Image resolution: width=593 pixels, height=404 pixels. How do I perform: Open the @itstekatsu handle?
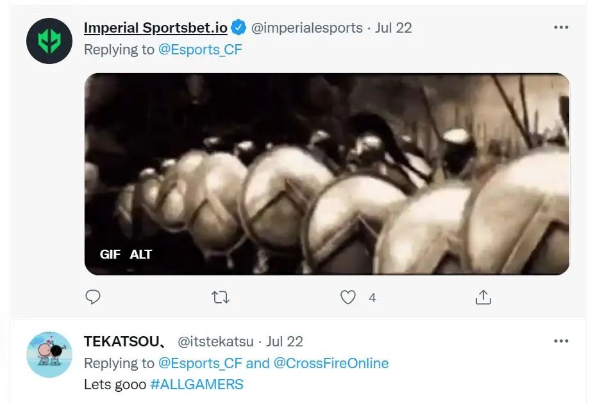tap(215, 341)
